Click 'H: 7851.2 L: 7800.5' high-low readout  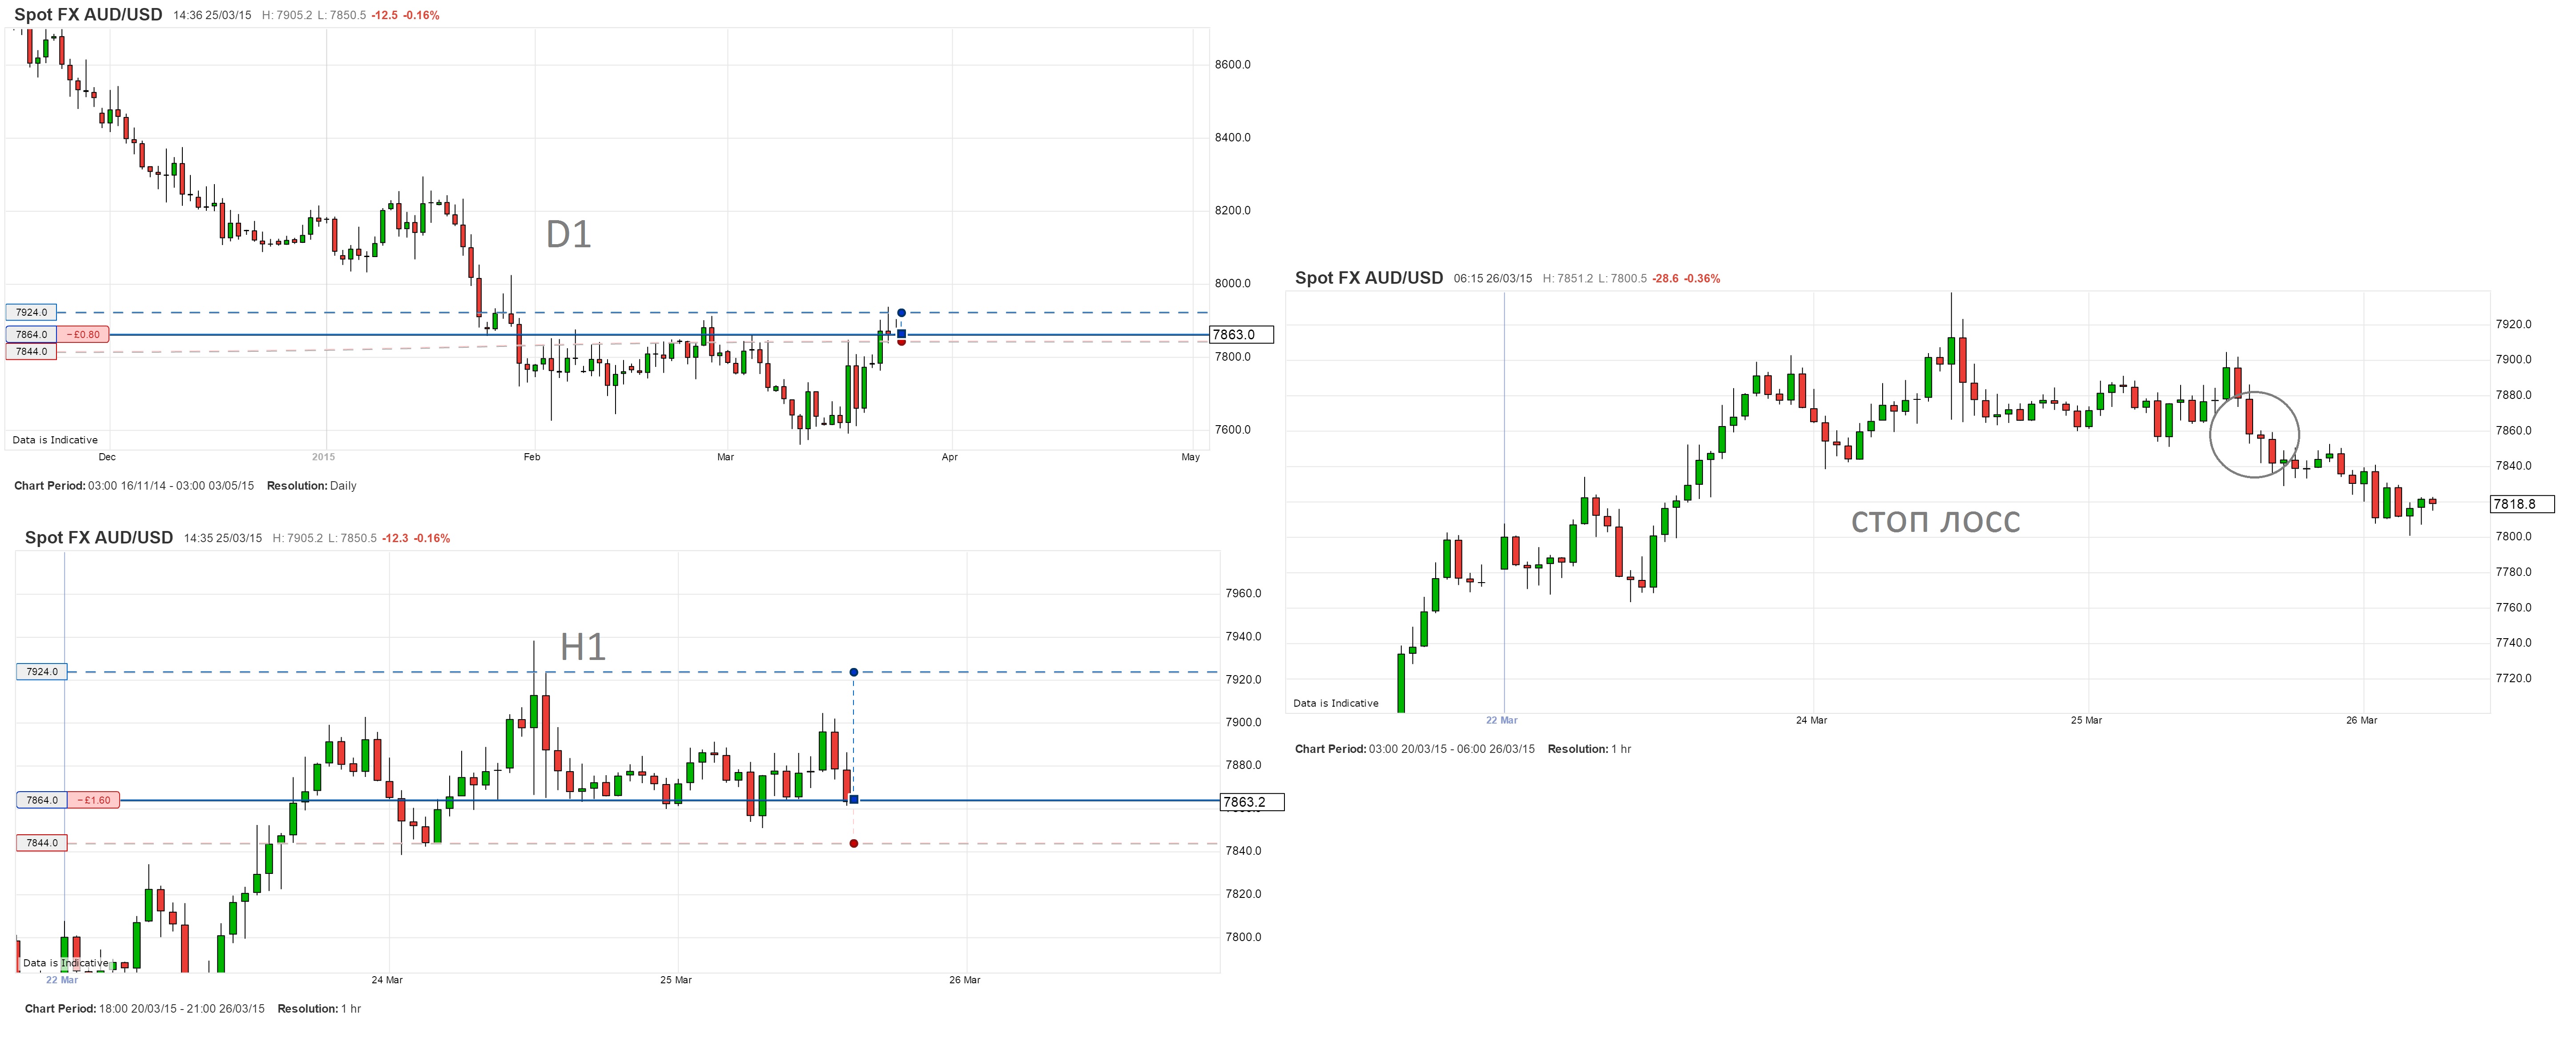pos(1594,279)
